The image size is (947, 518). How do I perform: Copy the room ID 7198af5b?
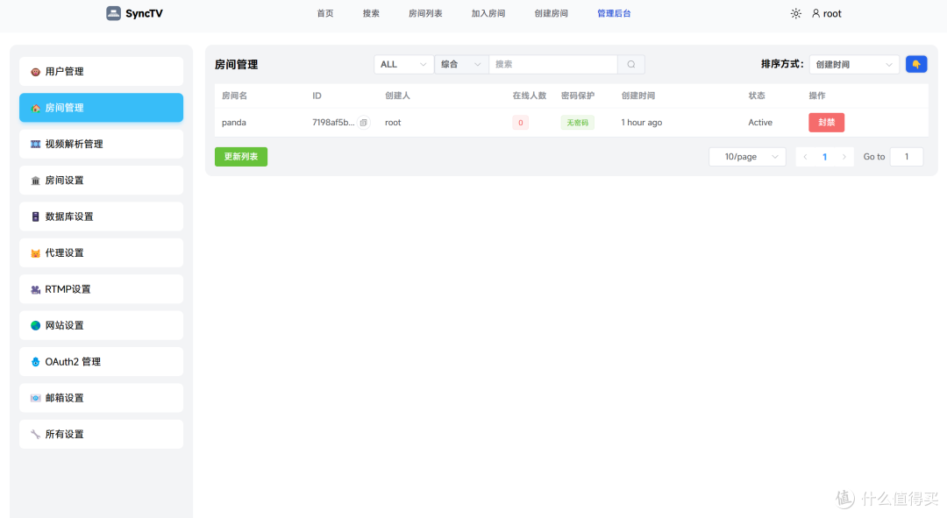tap(364, 123)
